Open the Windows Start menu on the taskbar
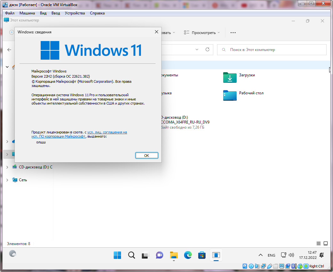This screenshot has height=272, width=333. [117, 255]
